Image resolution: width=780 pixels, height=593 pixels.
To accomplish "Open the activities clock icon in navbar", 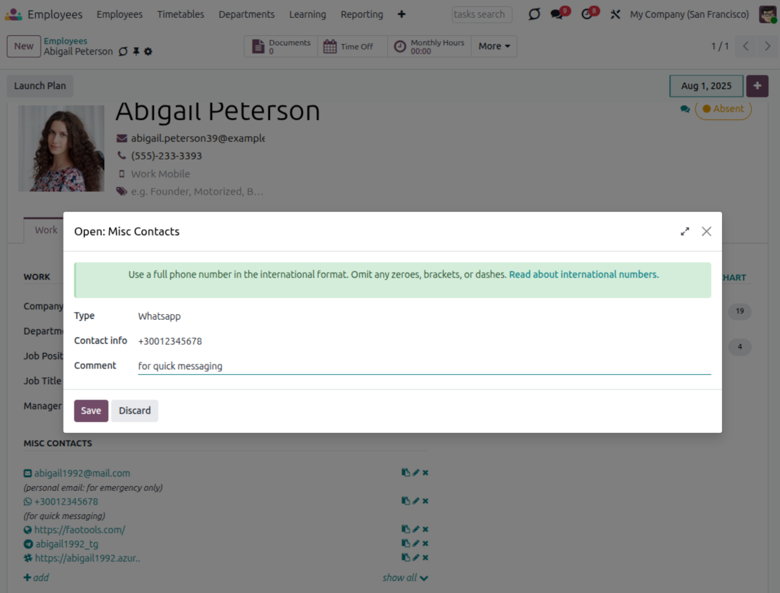I will [x=587, y=14].
